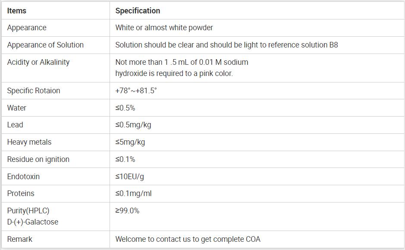
Task: Click the Specification column header
Action: click(x=138, y=11)
